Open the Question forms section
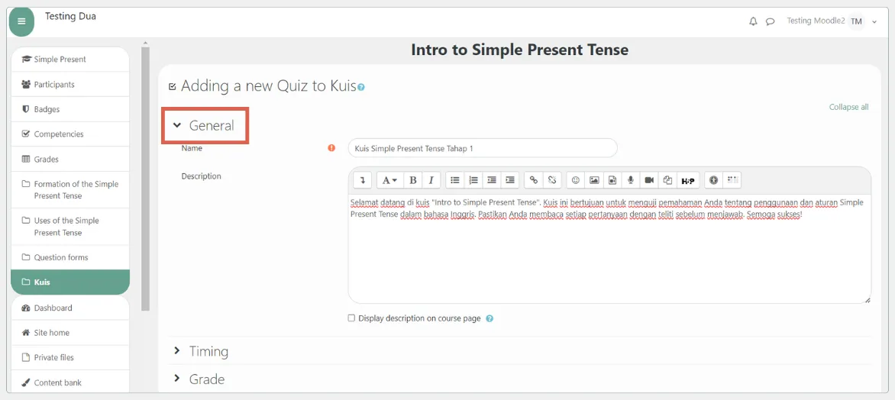 coord(70,257)
